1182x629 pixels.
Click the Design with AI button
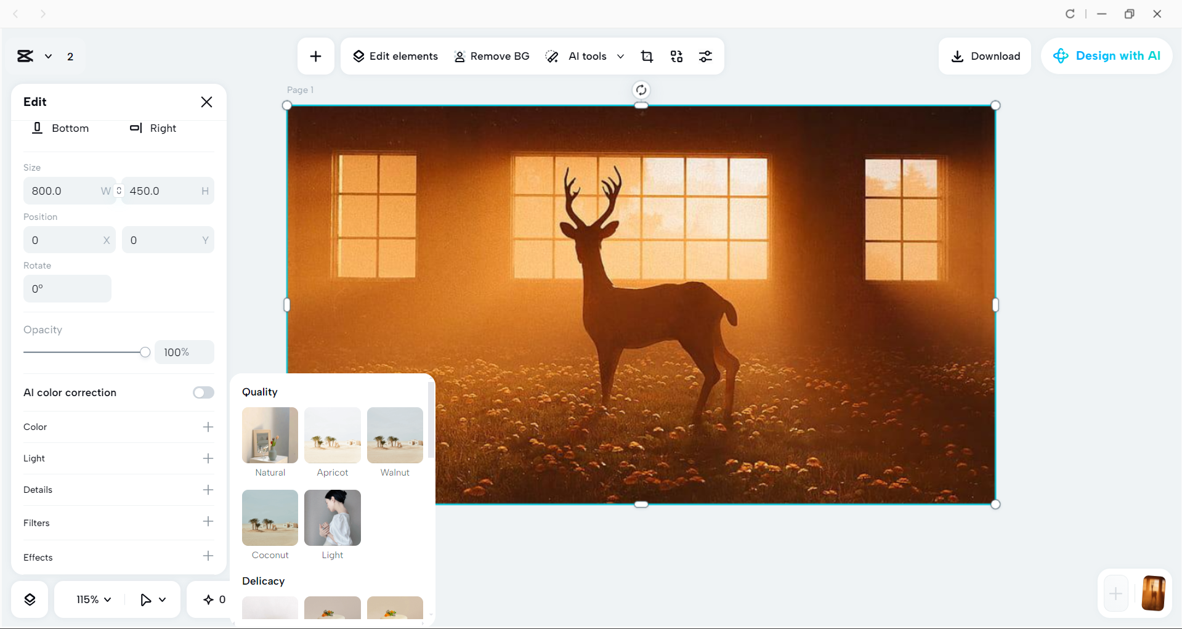(x=1106, y=55)
